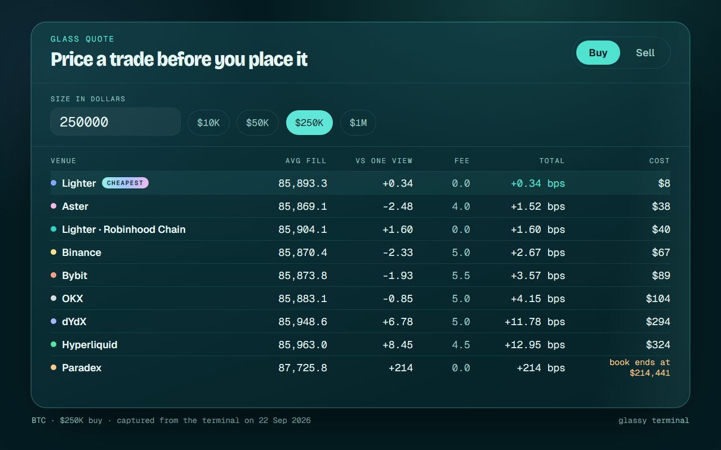Viewport: 721px width, 450px height.
Task: Select the Hyperliquid venue row
Action: pos(360,345)
